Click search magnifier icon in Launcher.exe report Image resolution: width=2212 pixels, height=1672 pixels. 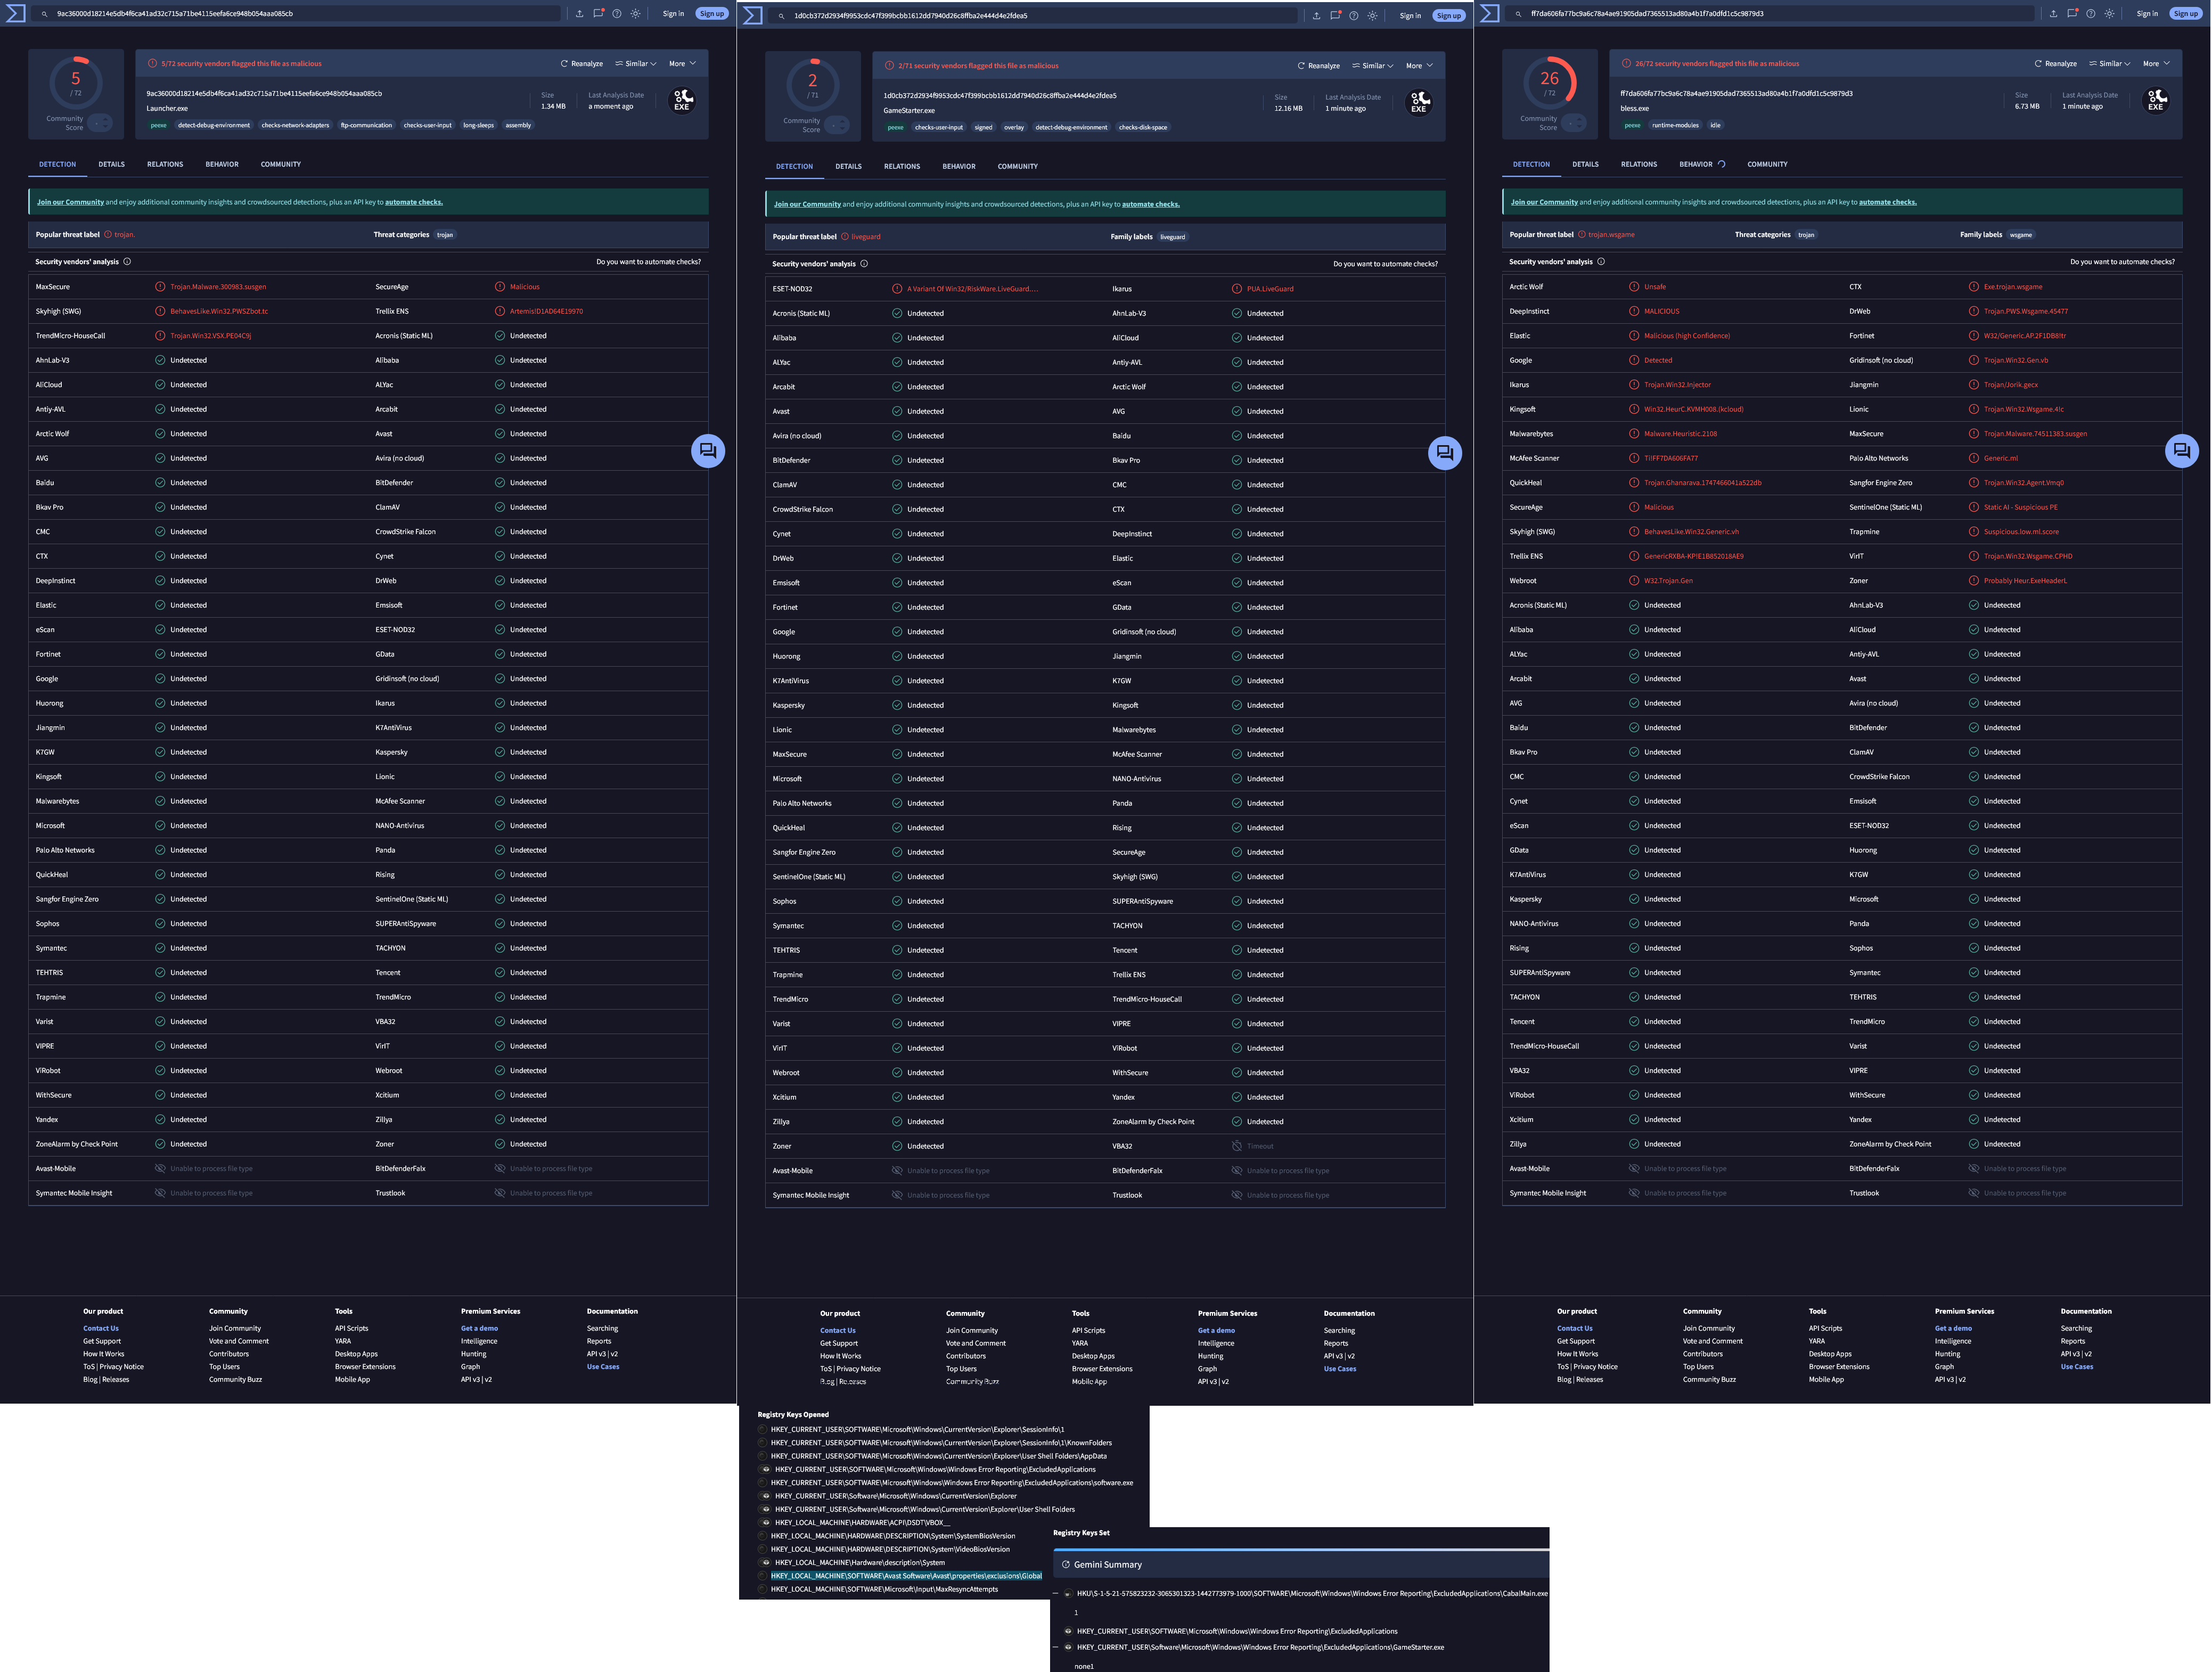pos(45,14)
